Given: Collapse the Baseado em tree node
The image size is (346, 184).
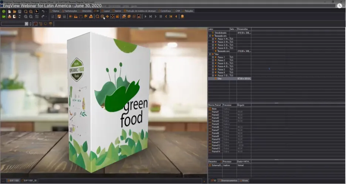Looking at the screenshot, I should coord(210,36).
